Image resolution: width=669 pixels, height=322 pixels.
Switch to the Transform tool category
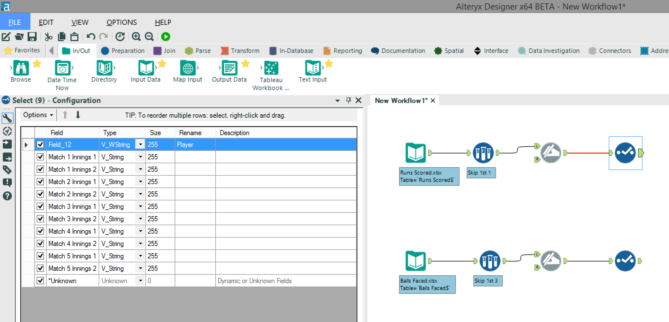pos(240,51)
